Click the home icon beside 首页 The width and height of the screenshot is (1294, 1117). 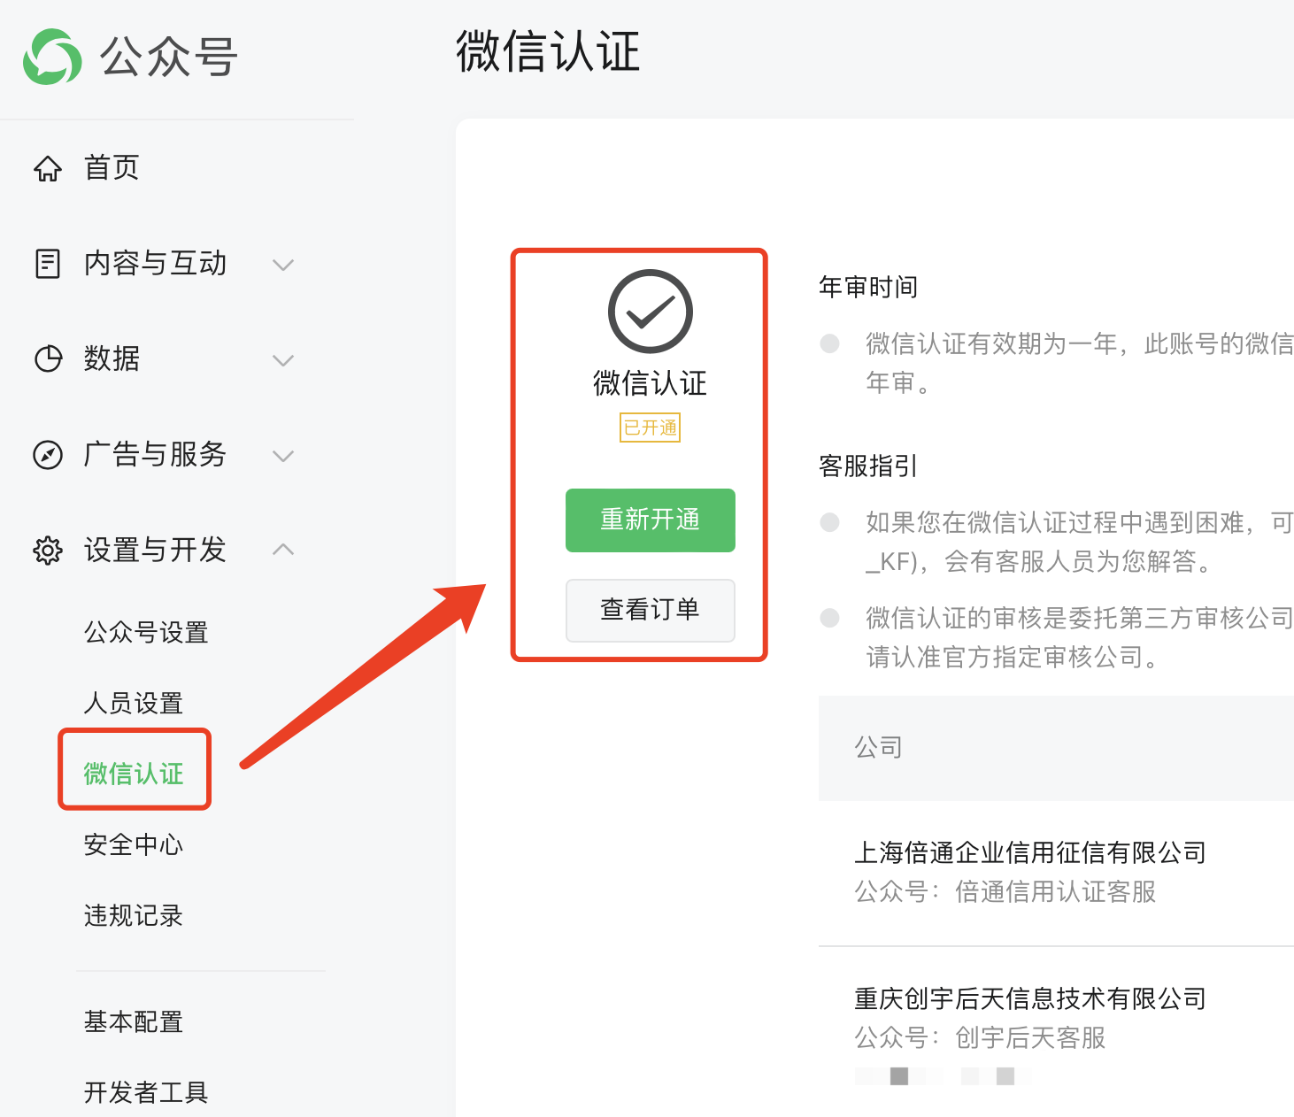coord(48,168)
